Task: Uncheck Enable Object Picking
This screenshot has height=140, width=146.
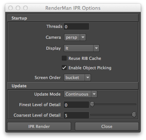Action: point(64,68)
